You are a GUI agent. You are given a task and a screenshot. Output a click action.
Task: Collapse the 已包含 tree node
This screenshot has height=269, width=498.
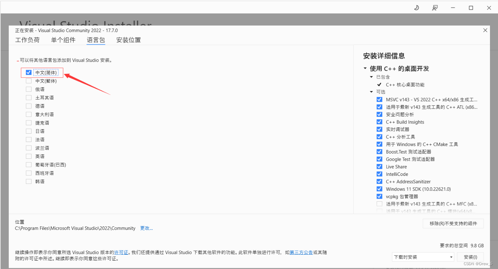tap(372, 77)
